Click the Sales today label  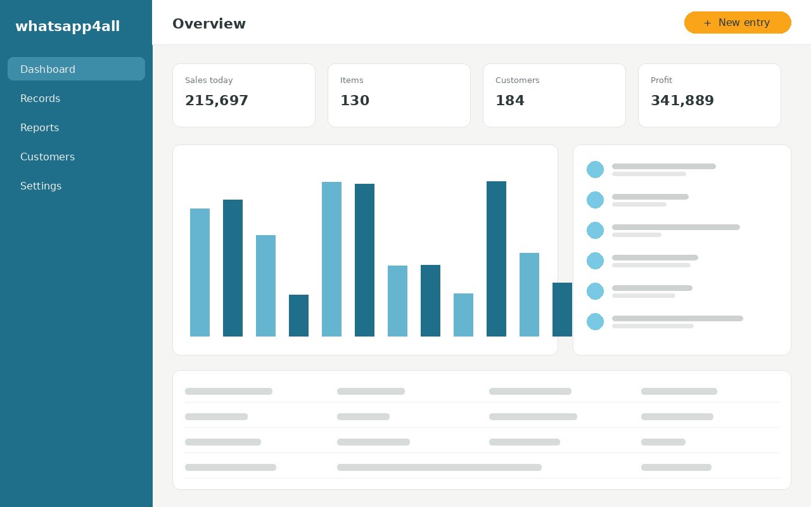point(209,80)
